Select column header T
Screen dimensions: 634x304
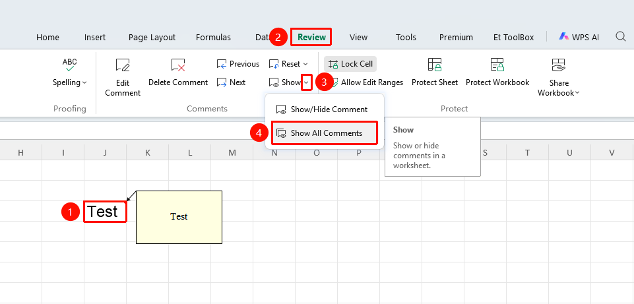[x=528, y=152]
